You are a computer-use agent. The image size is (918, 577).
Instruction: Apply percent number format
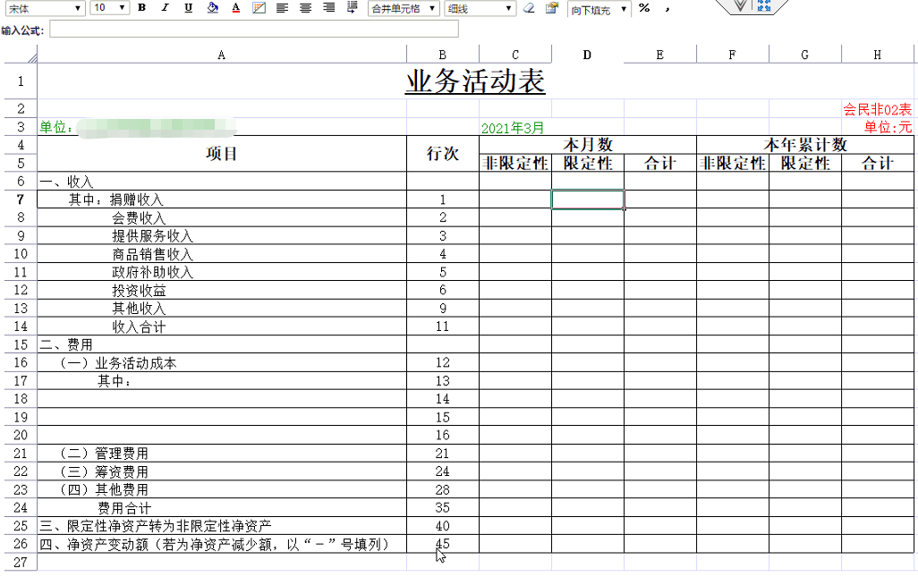(644, 8)
